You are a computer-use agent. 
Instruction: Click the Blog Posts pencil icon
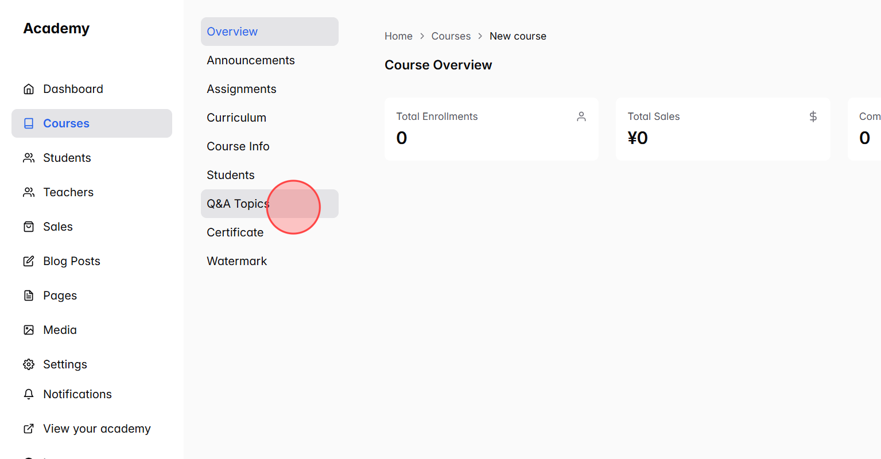pyautogui.click(x=29, y=261)
